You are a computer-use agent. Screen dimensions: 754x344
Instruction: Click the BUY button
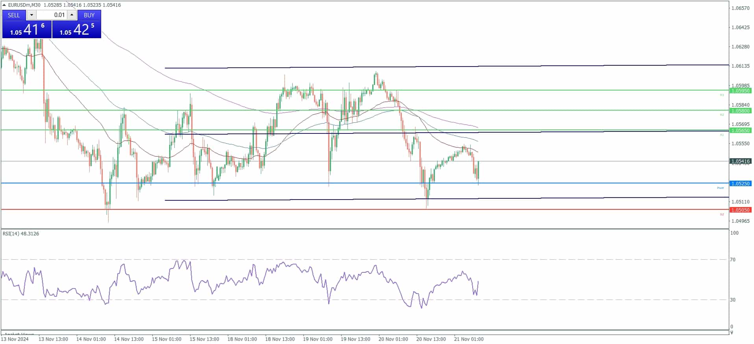[89, 15]
